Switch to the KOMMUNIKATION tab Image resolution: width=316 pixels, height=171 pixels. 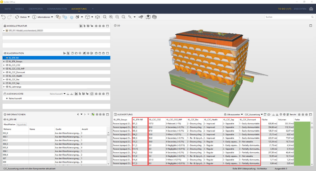pyautogui.click(x=57, y=9)
